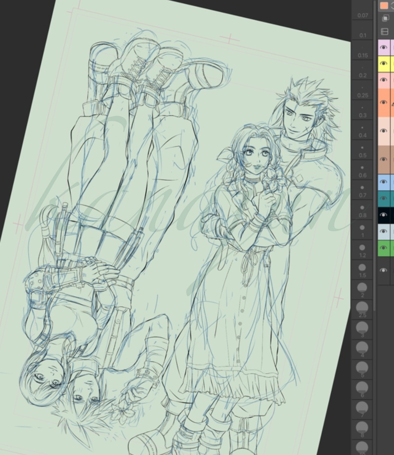Click the orange color swatch at top

click(384, 6)
